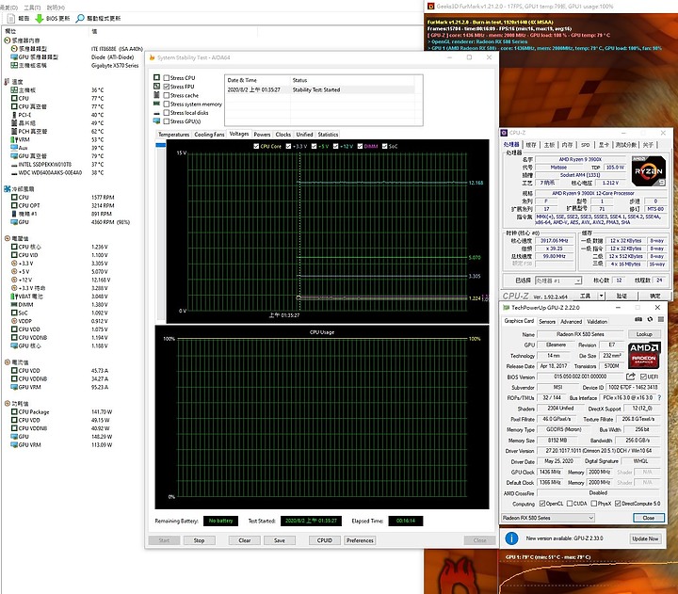Select the CPU OPT fan row 3214 RPM
The image size is (678, 594).
point(63,206)
